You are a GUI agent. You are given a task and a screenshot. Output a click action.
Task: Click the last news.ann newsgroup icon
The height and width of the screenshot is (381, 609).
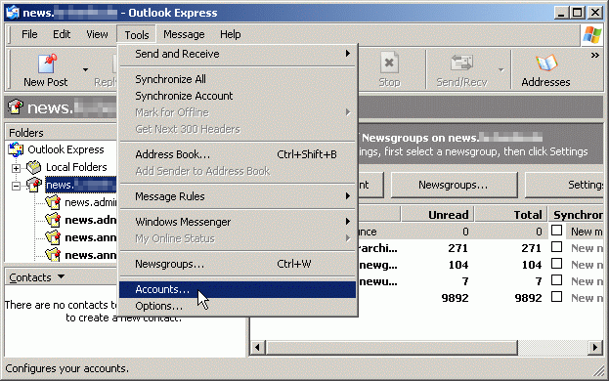click(53, 255)
